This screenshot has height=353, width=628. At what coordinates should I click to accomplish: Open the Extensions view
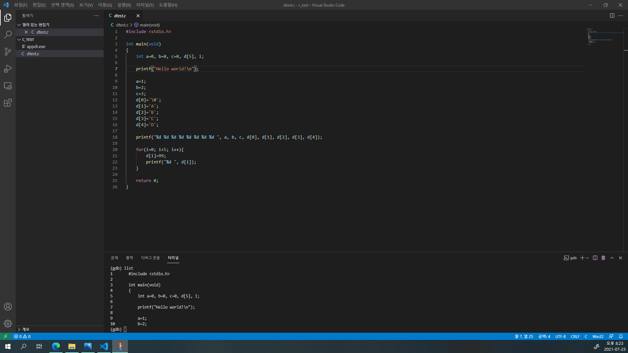8,103
